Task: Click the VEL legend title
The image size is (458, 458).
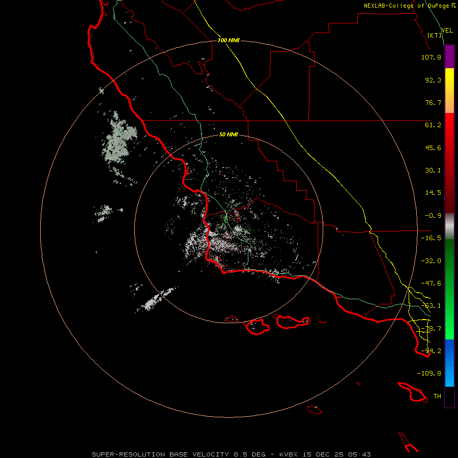Action: click(x=447, y=31)
